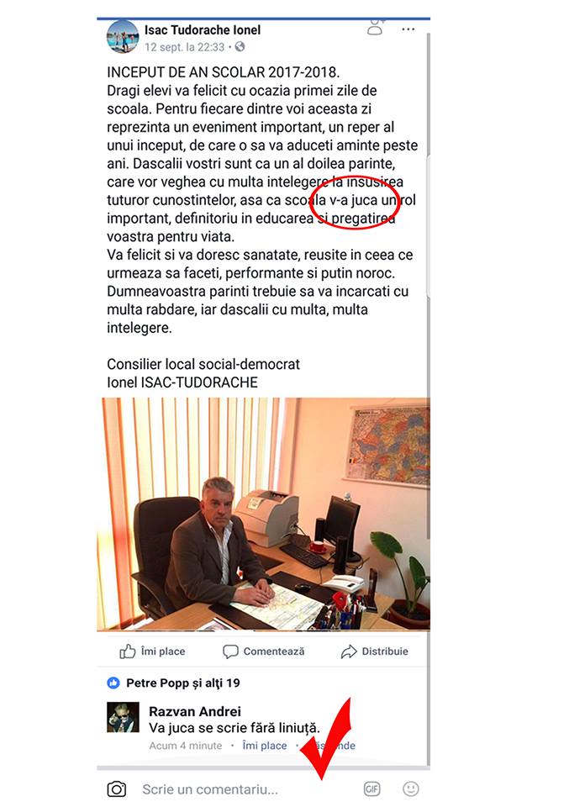The height and width of the screenshot is (807, 569).
Task: Open the attached office photo
Action: coord(263,514)
